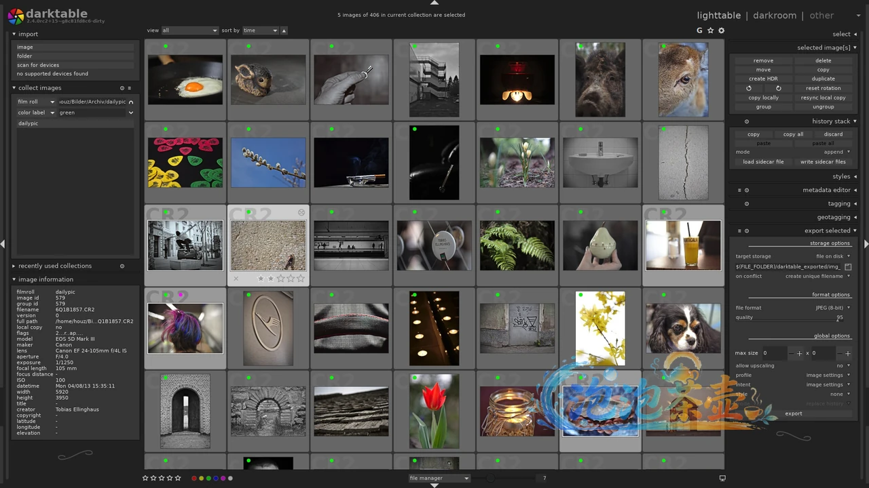Decrease max size width with minus
Screen dimensions: 869x488
(790, 353)
